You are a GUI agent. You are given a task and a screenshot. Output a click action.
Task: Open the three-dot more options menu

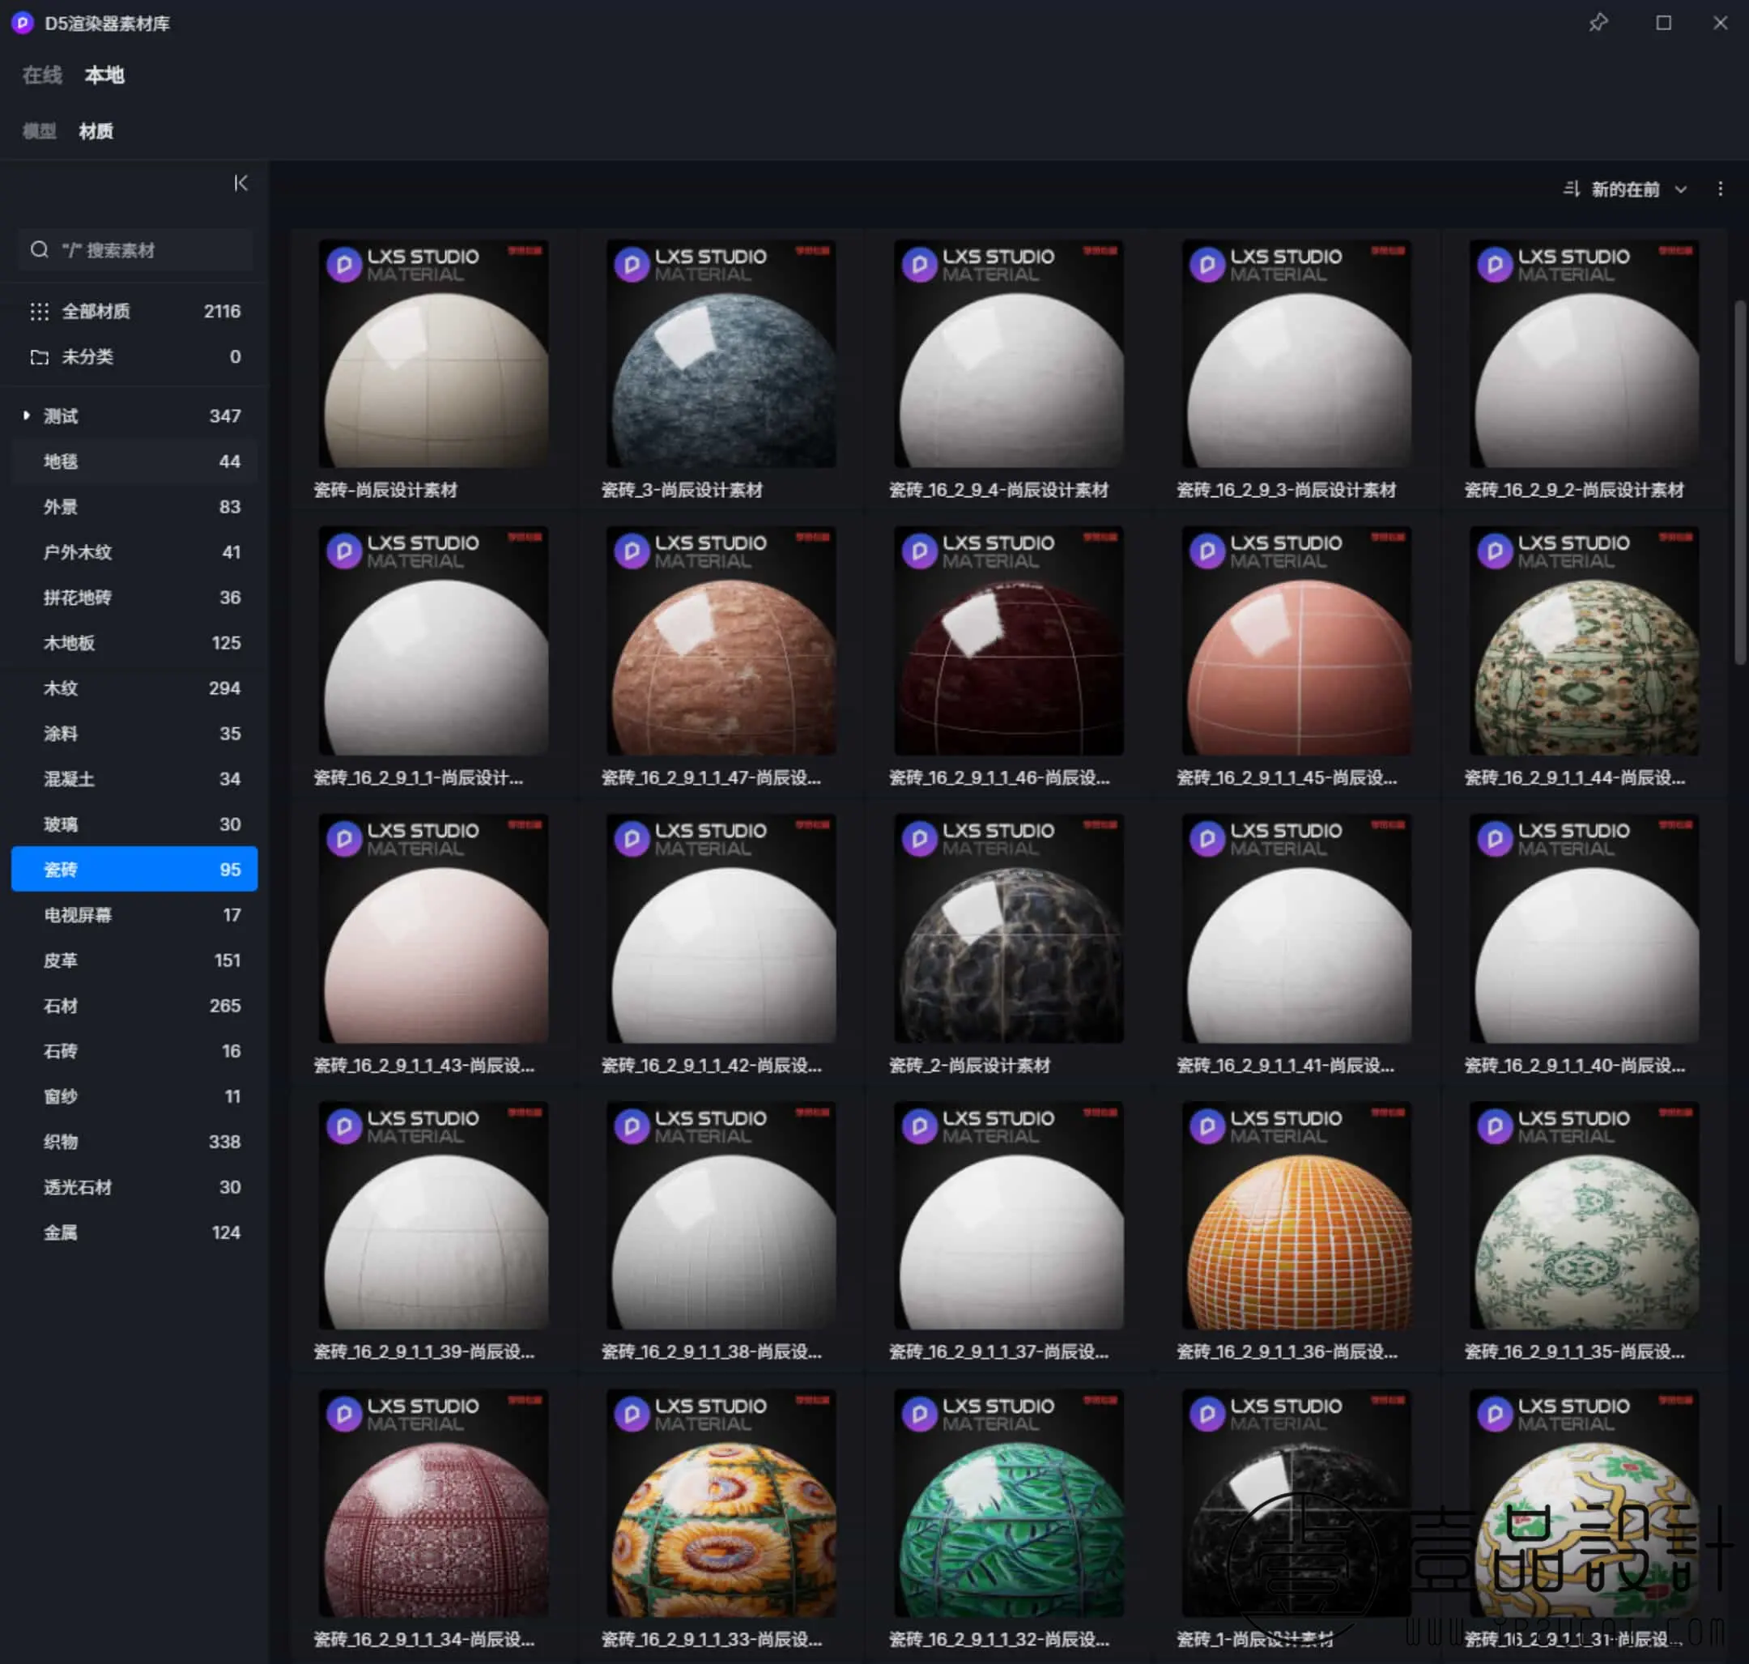1720,189
